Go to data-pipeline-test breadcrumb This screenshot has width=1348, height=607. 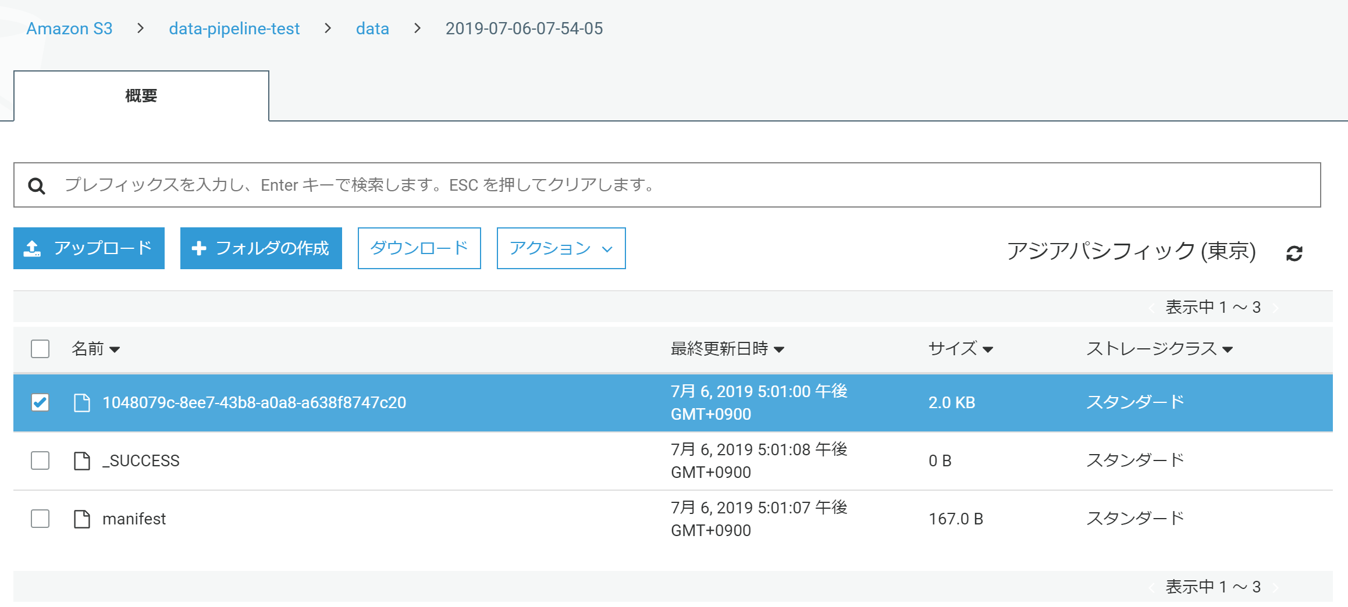click(x=234, y=28)
